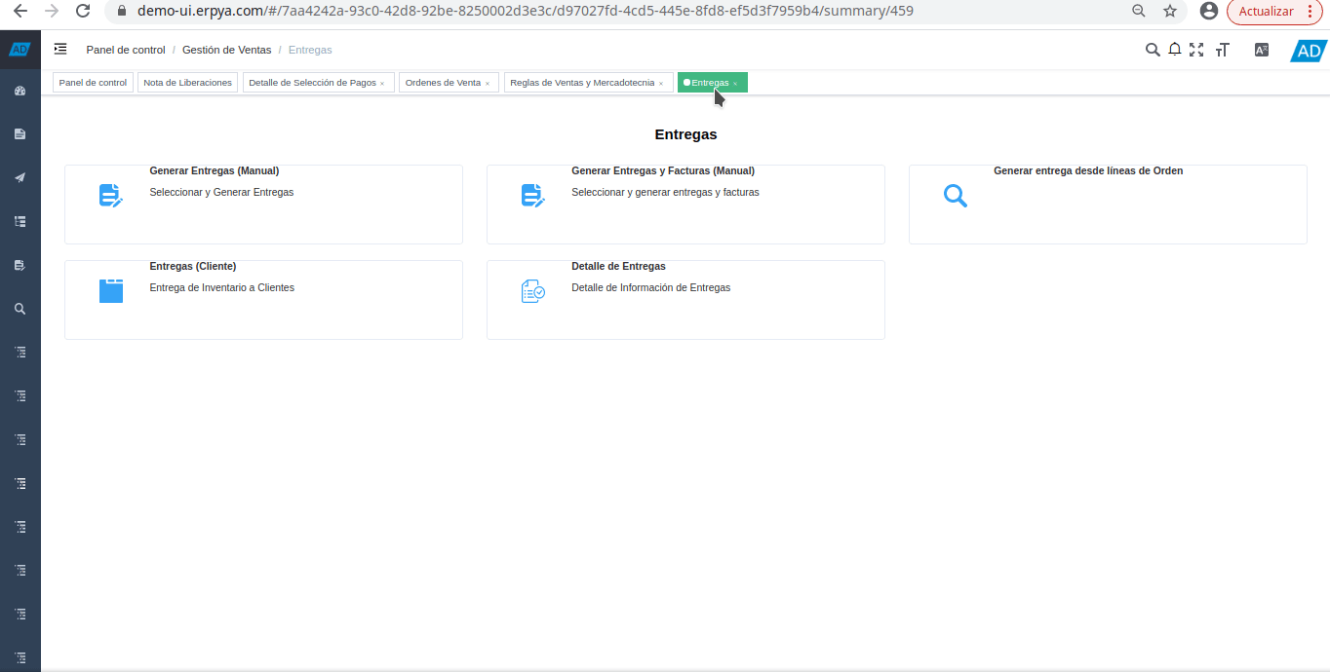Open the dashboard gauge icon in sidebar
This screenshot has height=672, width=1330.
pos(20,91)
